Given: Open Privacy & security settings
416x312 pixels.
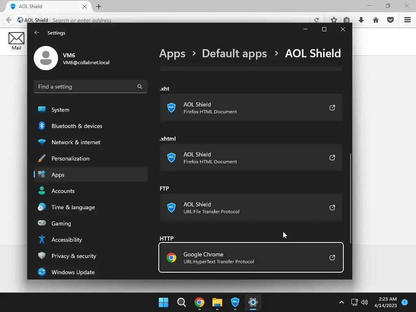Looking at the screenshot, I should [91, 256].
